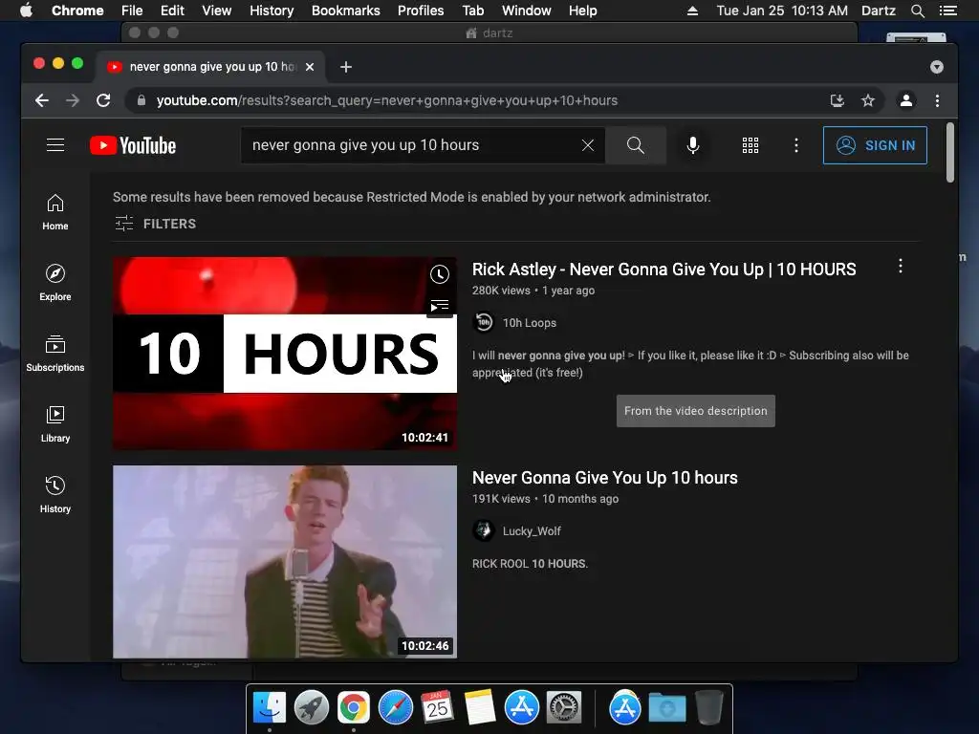Open Calendar from the Dock
This screenshot has height=734, width=979.
coord(438,708)
